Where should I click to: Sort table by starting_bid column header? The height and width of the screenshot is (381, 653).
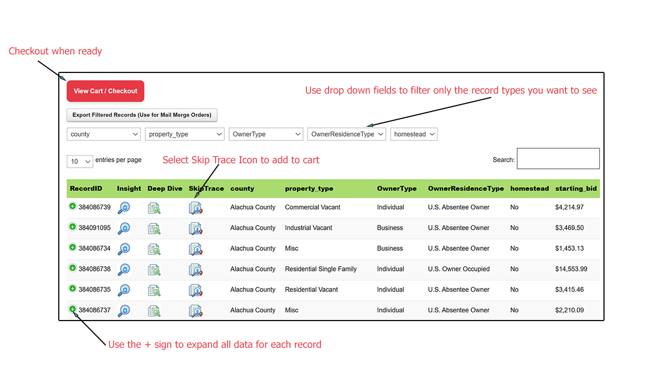point(576,189)
